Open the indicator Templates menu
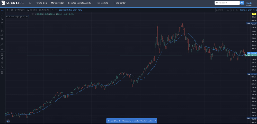 45,10
